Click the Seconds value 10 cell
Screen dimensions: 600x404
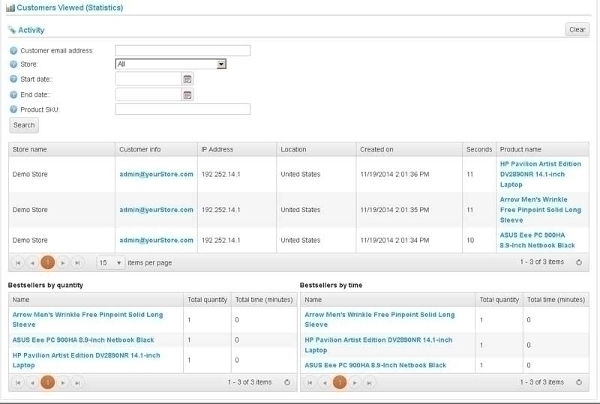[x=479, y=241]
